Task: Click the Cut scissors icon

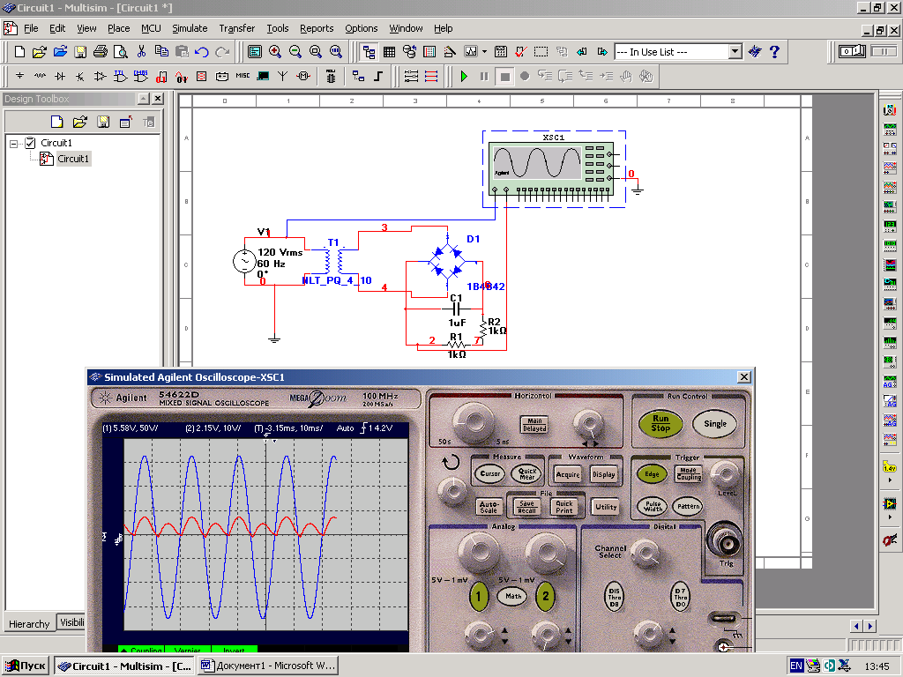Action: point(141,52)
